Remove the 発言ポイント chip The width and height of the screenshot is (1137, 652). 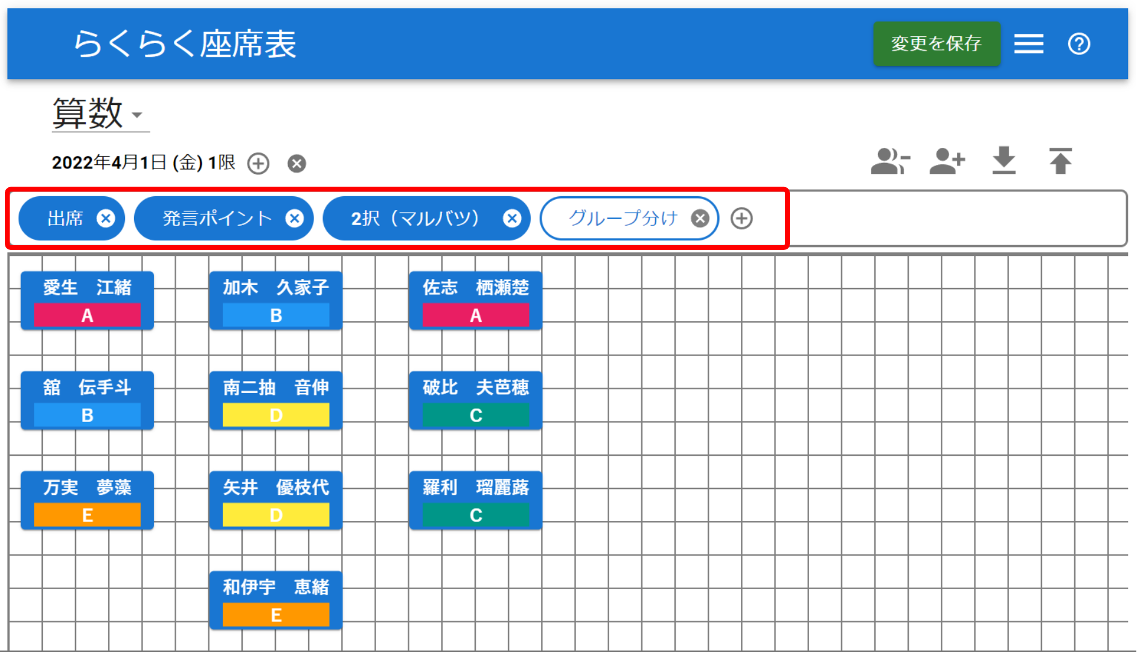[x=295, y=218]
